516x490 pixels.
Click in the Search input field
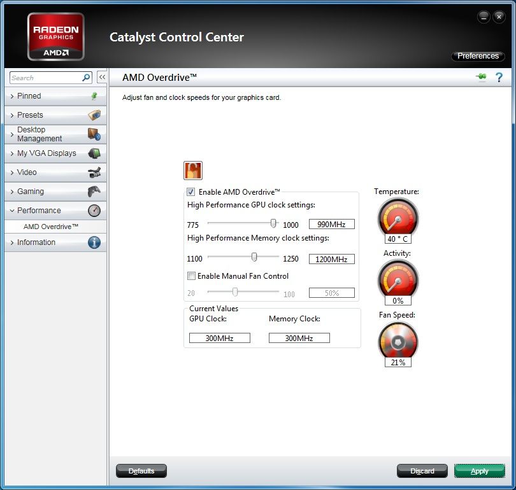pos(45,78)
